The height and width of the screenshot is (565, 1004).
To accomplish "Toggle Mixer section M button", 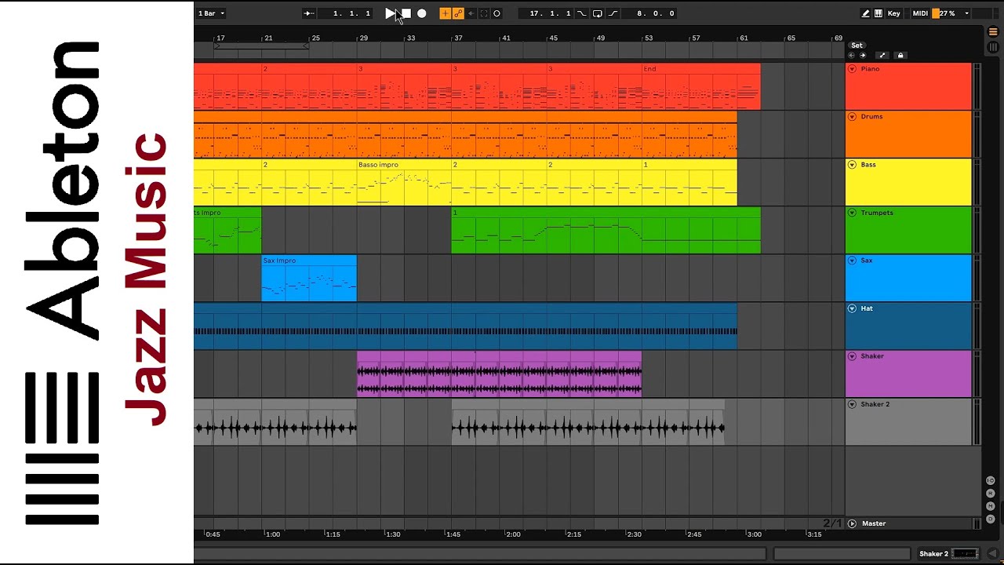I will pyautogui.click(x=991, y=506).
